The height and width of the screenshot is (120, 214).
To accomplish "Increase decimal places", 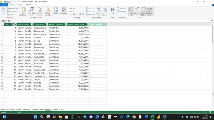I will click(80, 14).
